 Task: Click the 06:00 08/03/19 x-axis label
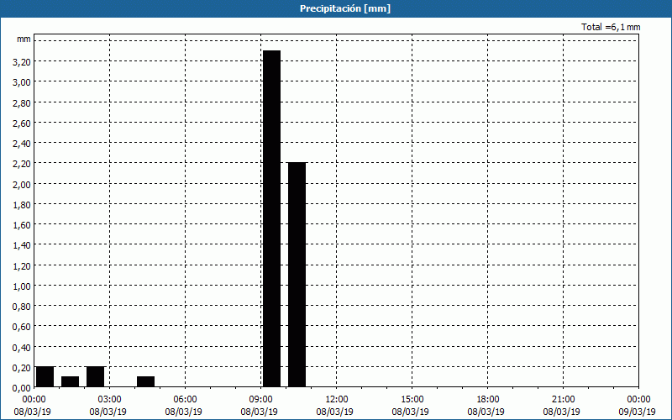click(184, 406)
